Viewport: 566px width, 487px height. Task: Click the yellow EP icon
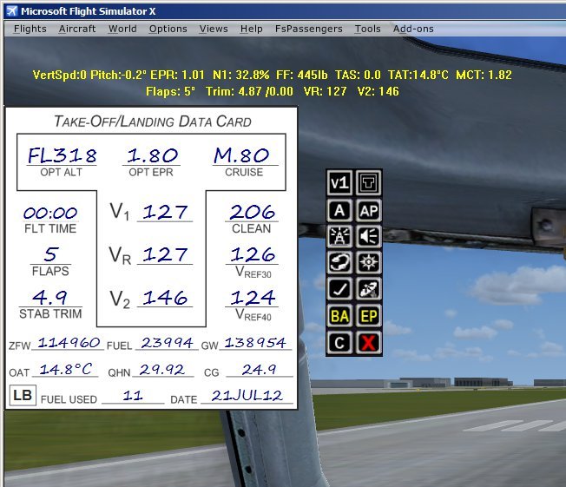(x=369, y=316)
